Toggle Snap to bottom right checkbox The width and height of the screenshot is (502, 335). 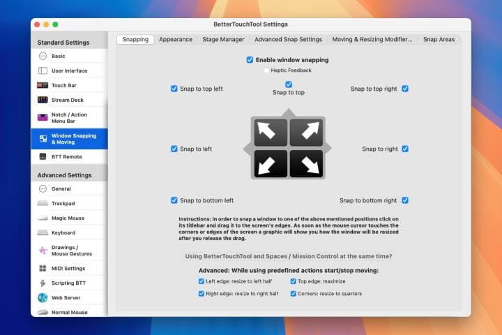(404, 200)
